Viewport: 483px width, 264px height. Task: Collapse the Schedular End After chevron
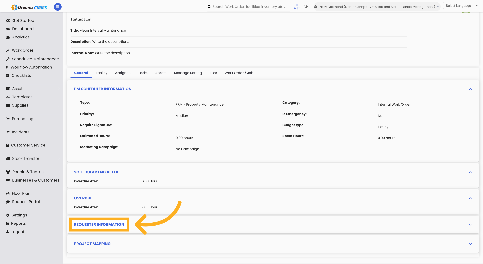[x=470, y=172]
